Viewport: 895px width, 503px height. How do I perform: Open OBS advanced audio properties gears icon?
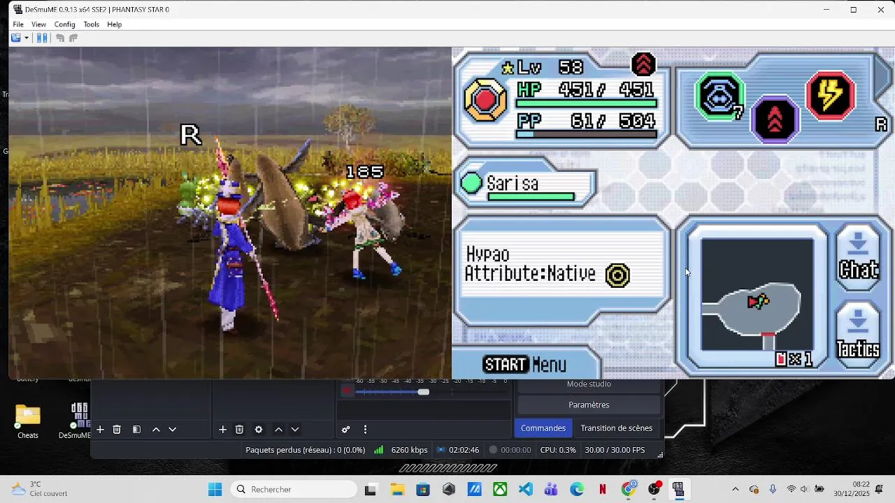(345, 430)
